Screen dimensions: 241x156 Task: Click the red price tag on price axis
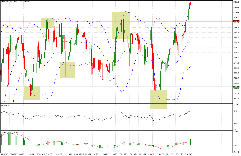pyautogui.click(x=236, y=21)
